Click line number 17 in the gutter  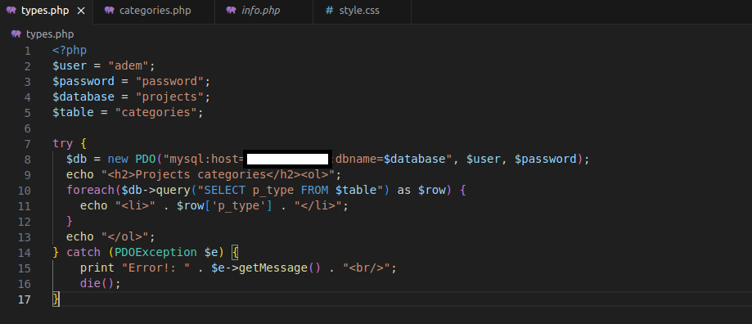coord(24,299)
